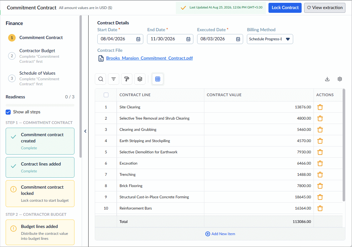Click the 13876.00 contract value

(x=303, y=107)
